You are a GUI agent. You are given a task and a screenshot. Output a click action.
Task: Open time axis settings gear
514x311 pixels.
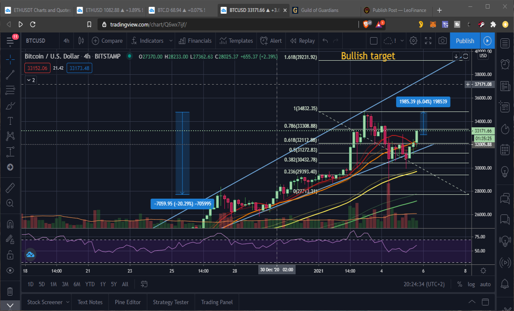tap(483, 270)
